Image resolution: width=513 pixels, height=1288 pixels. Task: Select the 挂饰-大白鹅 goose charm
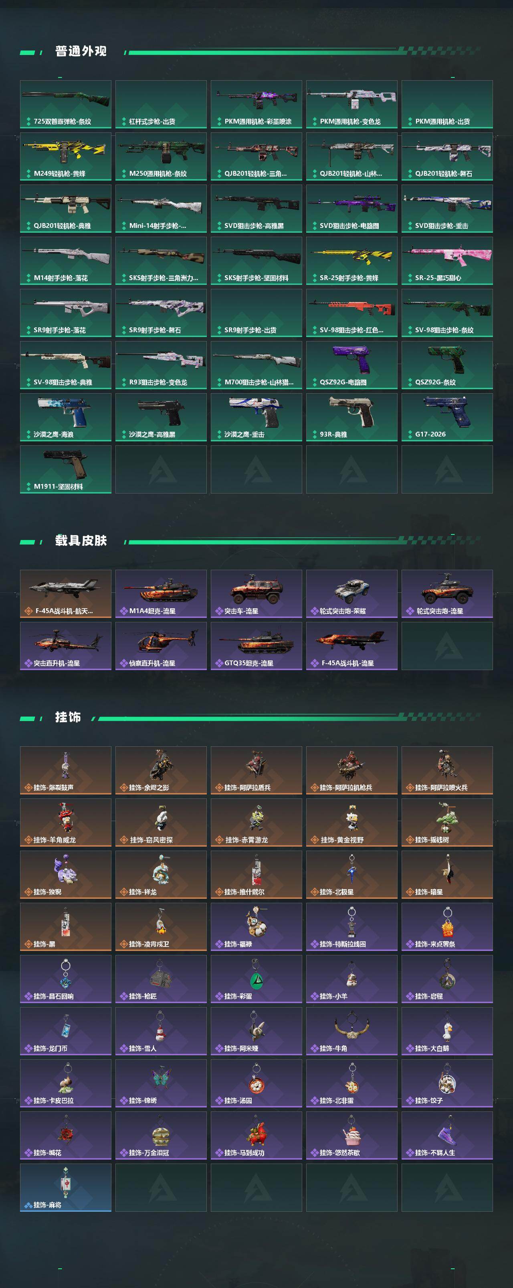pyautogui.click(x=447, y=1031)
